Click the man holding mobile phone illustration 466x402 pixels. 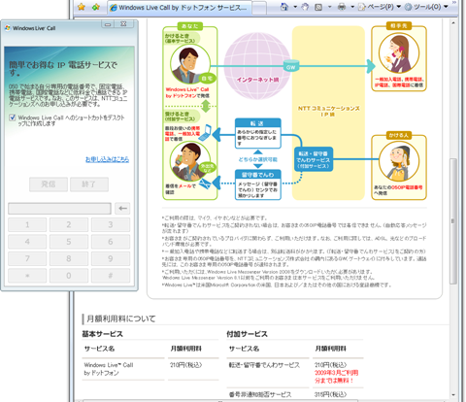(189, 161)
